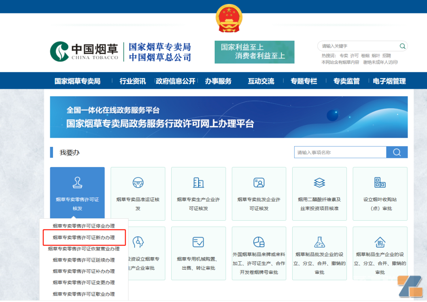Select 烟草专卖零售许可证停业办理 from the dropdown
This screenshot has height=302, width=427.
84,226
